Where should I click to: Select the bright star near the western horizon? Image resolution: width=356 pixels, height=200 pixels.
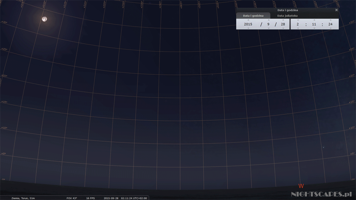tap(324, 147)
